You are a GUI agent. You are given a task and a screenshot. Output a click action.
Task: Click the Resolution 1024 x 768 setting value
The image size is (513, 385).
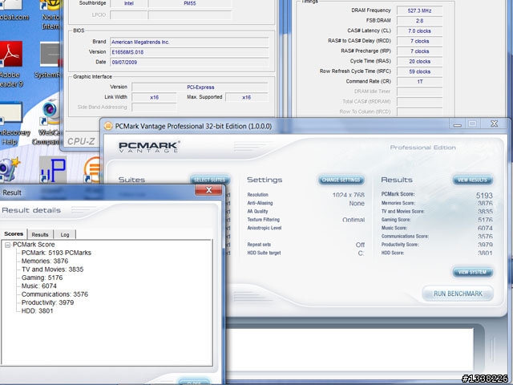click(349, 195)
